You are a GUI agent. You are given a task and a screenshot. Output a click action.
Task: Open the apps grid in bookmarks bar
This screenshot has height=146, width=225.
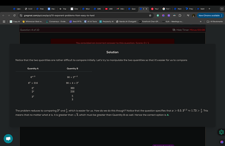(x=4, y=22)
